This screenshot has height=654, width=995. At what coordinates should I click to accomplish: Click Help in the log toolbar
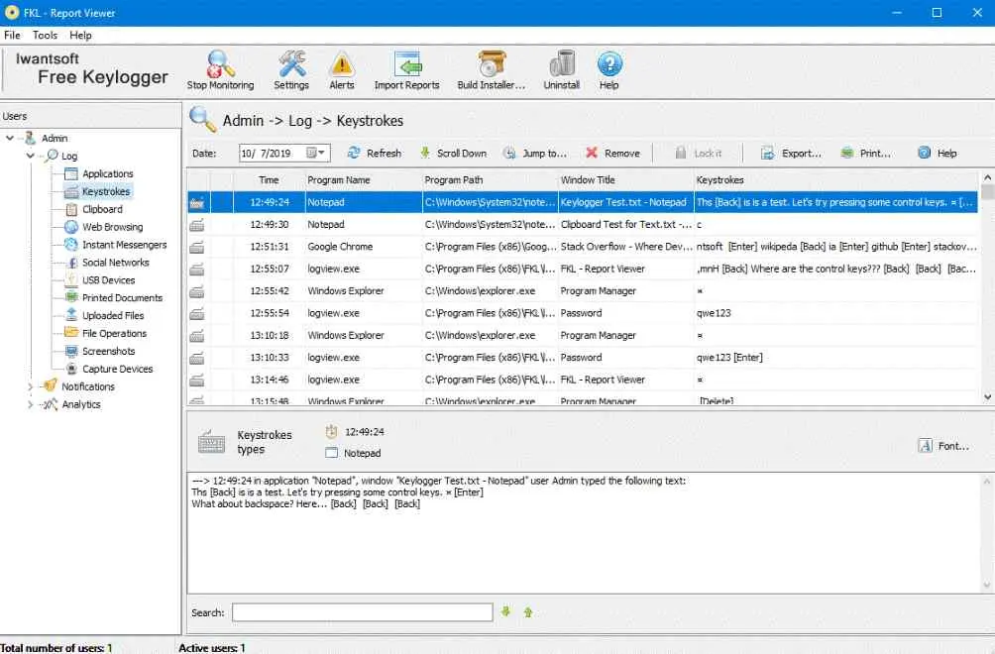938,153
